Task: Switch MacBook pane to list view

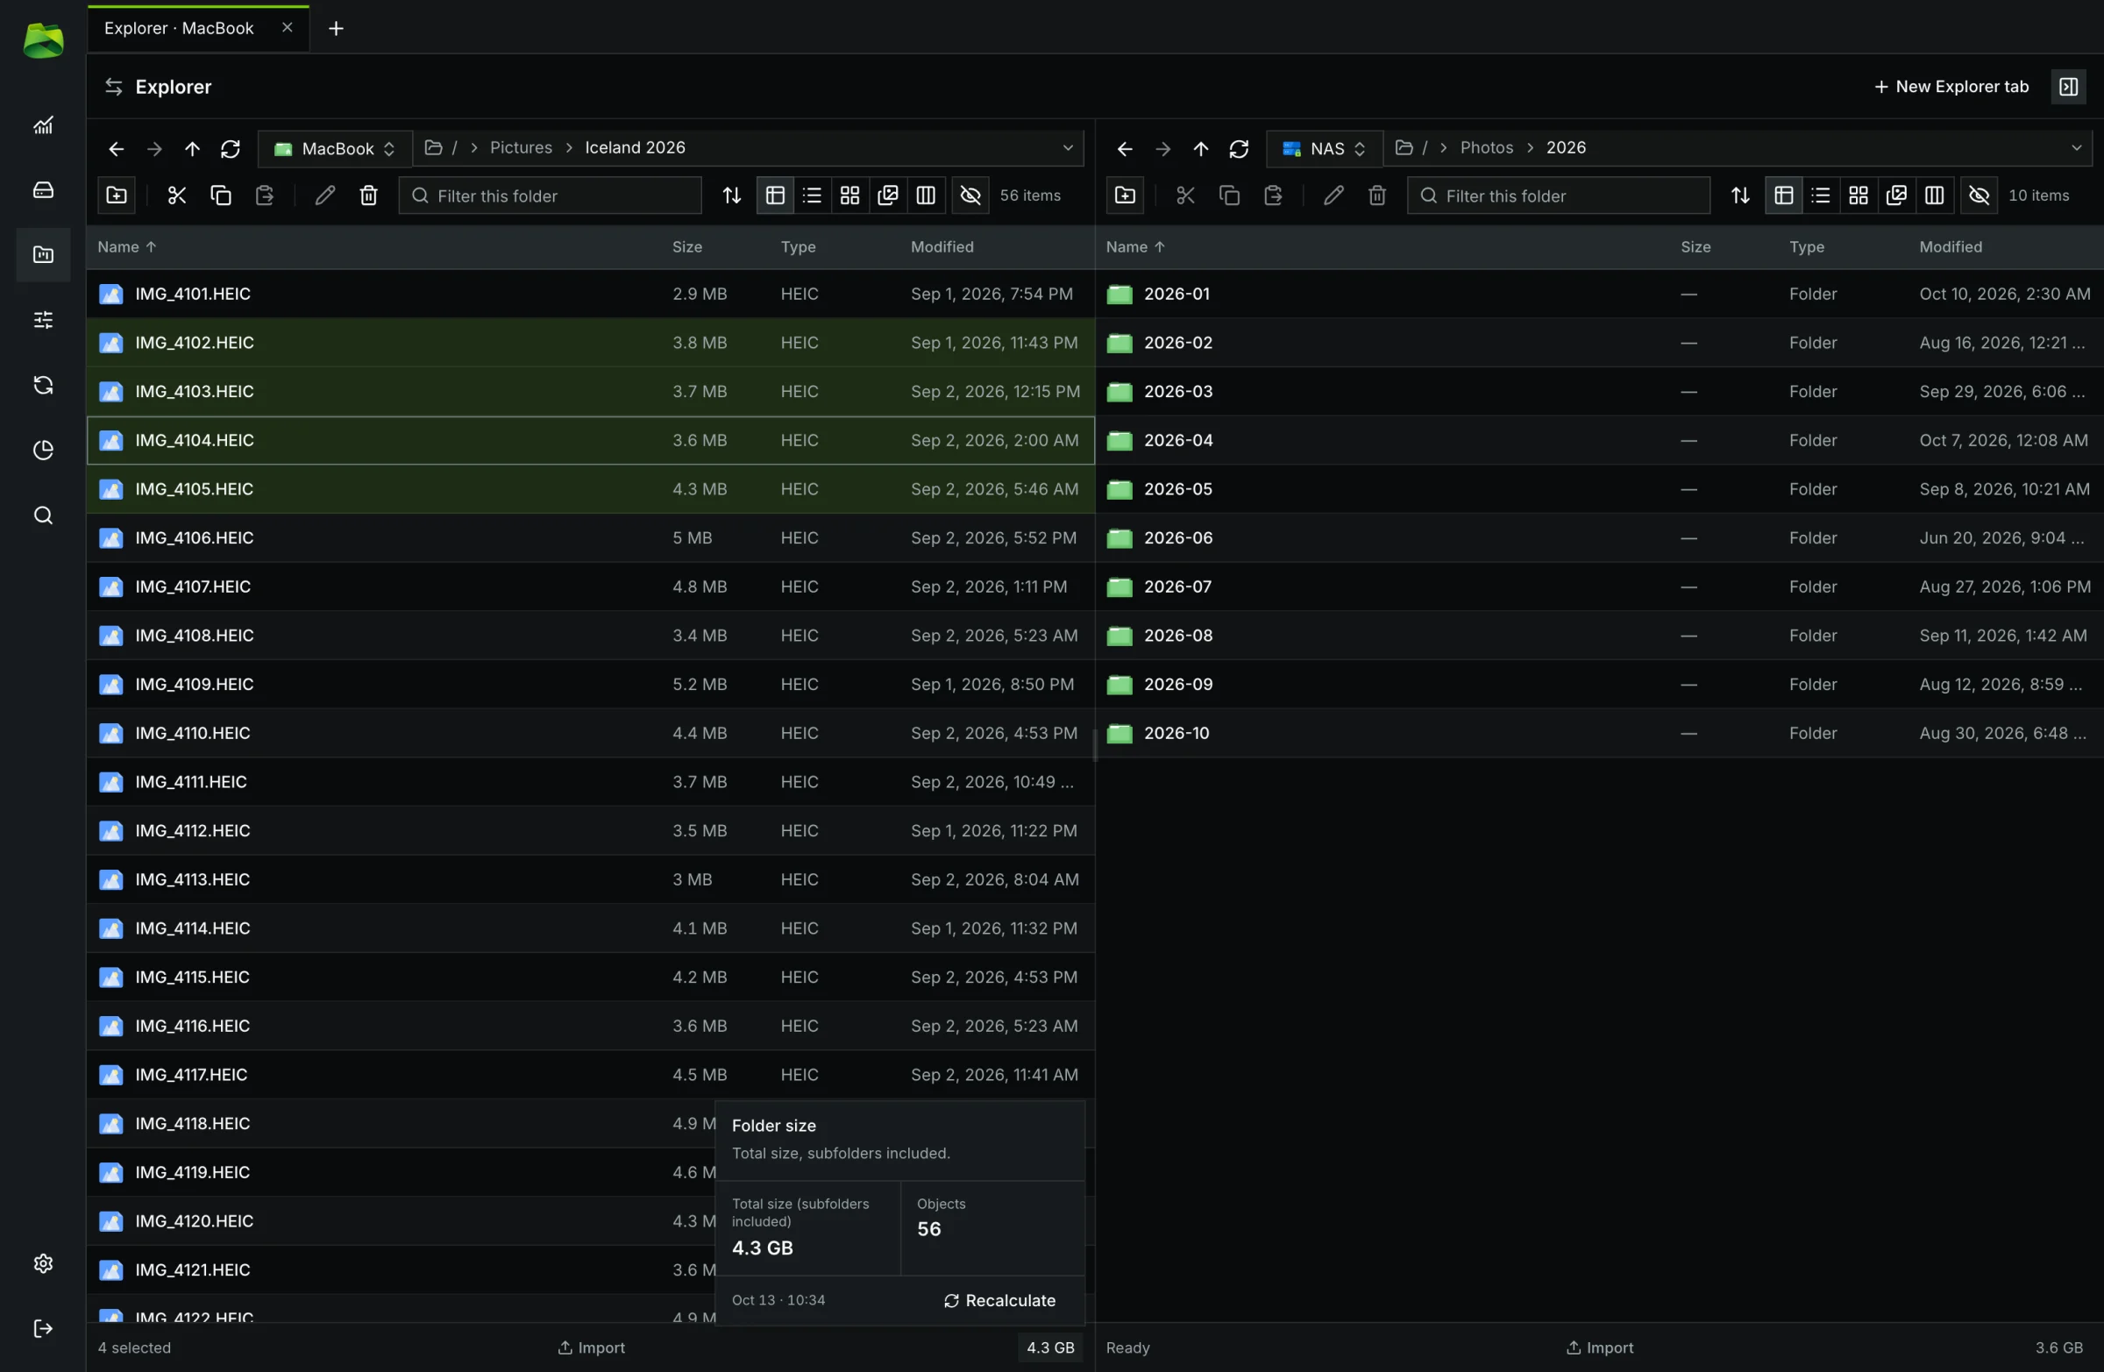Action: click(812, 195)
